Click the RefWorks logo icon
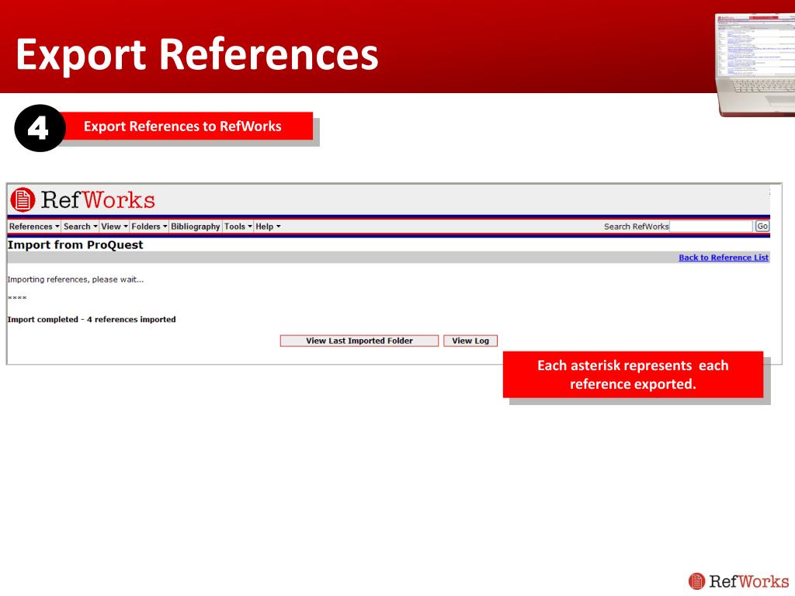 click(x=23, y=199)
